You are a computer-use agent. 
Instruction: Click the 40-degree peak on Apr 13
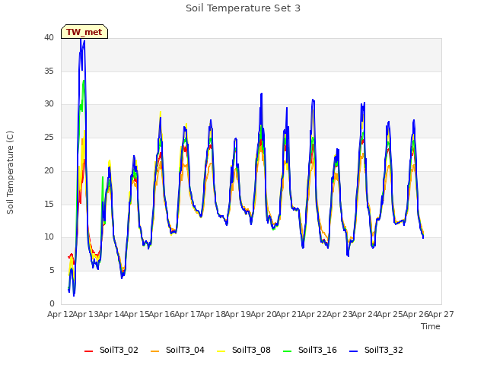coord(81,40)
